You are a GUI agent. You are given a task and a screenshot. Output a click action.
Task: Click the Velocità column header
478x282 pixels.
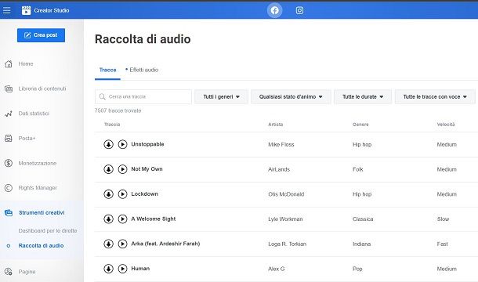click(x=446, y=125)
